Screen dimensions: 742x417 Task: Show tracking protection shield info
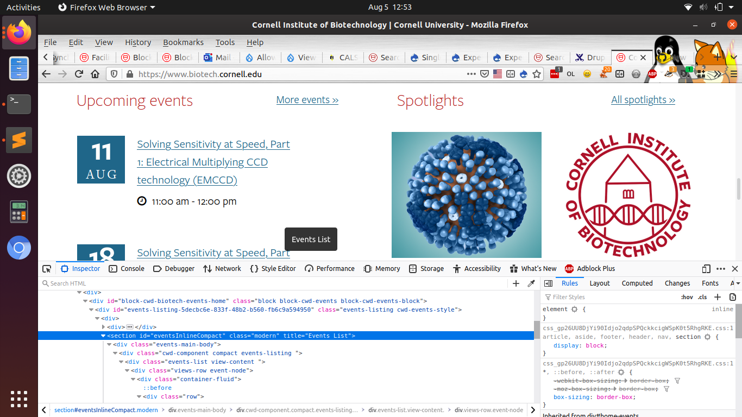click(114, 74)
